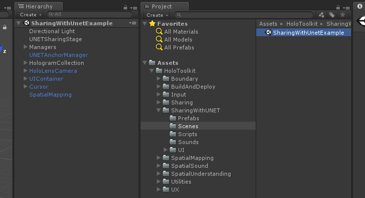Click the SpatialMapping folder icon in Project
Viewport: 365px width, 198px height.
pyautogui.click(x=166, y=158)
